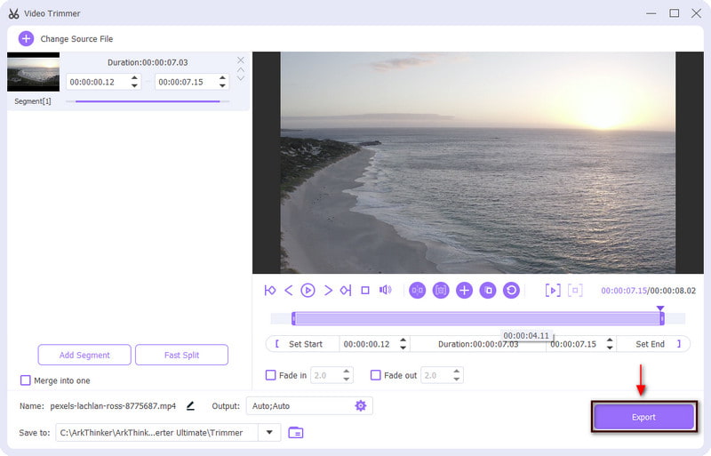Enable the Fade out checkbox
The height and width of the screenshot is (456, 711).
(x=375, y=375)
